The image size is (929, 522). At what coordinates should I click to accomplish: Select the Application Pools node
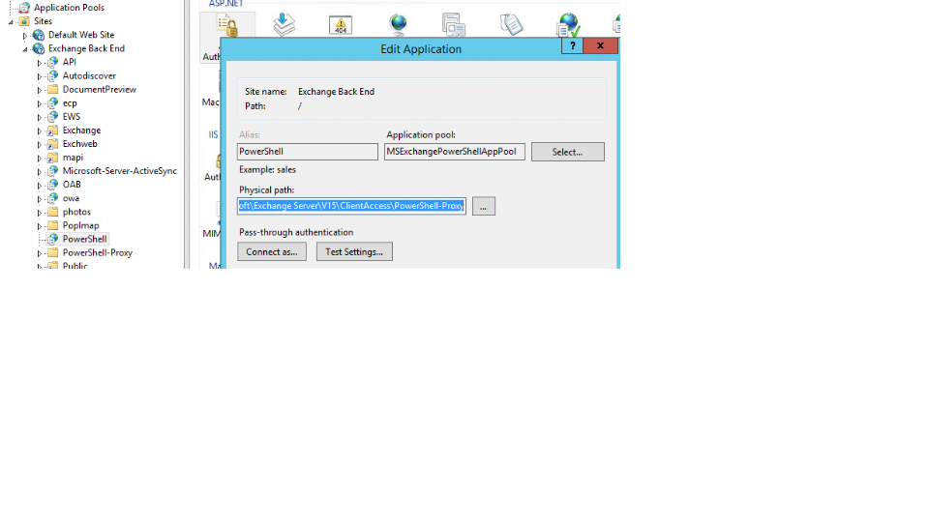69,8
